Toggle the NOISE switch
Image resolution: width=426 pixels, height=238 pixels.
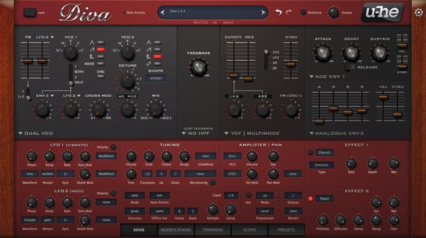pyautogui.click(x=100, y=63)
